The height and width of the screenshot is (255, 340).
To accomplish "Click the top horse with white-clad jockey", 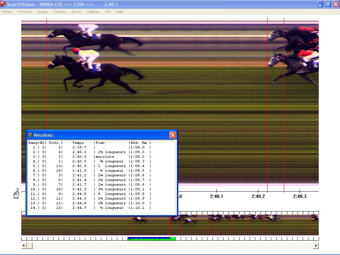I will pos(95,39).
